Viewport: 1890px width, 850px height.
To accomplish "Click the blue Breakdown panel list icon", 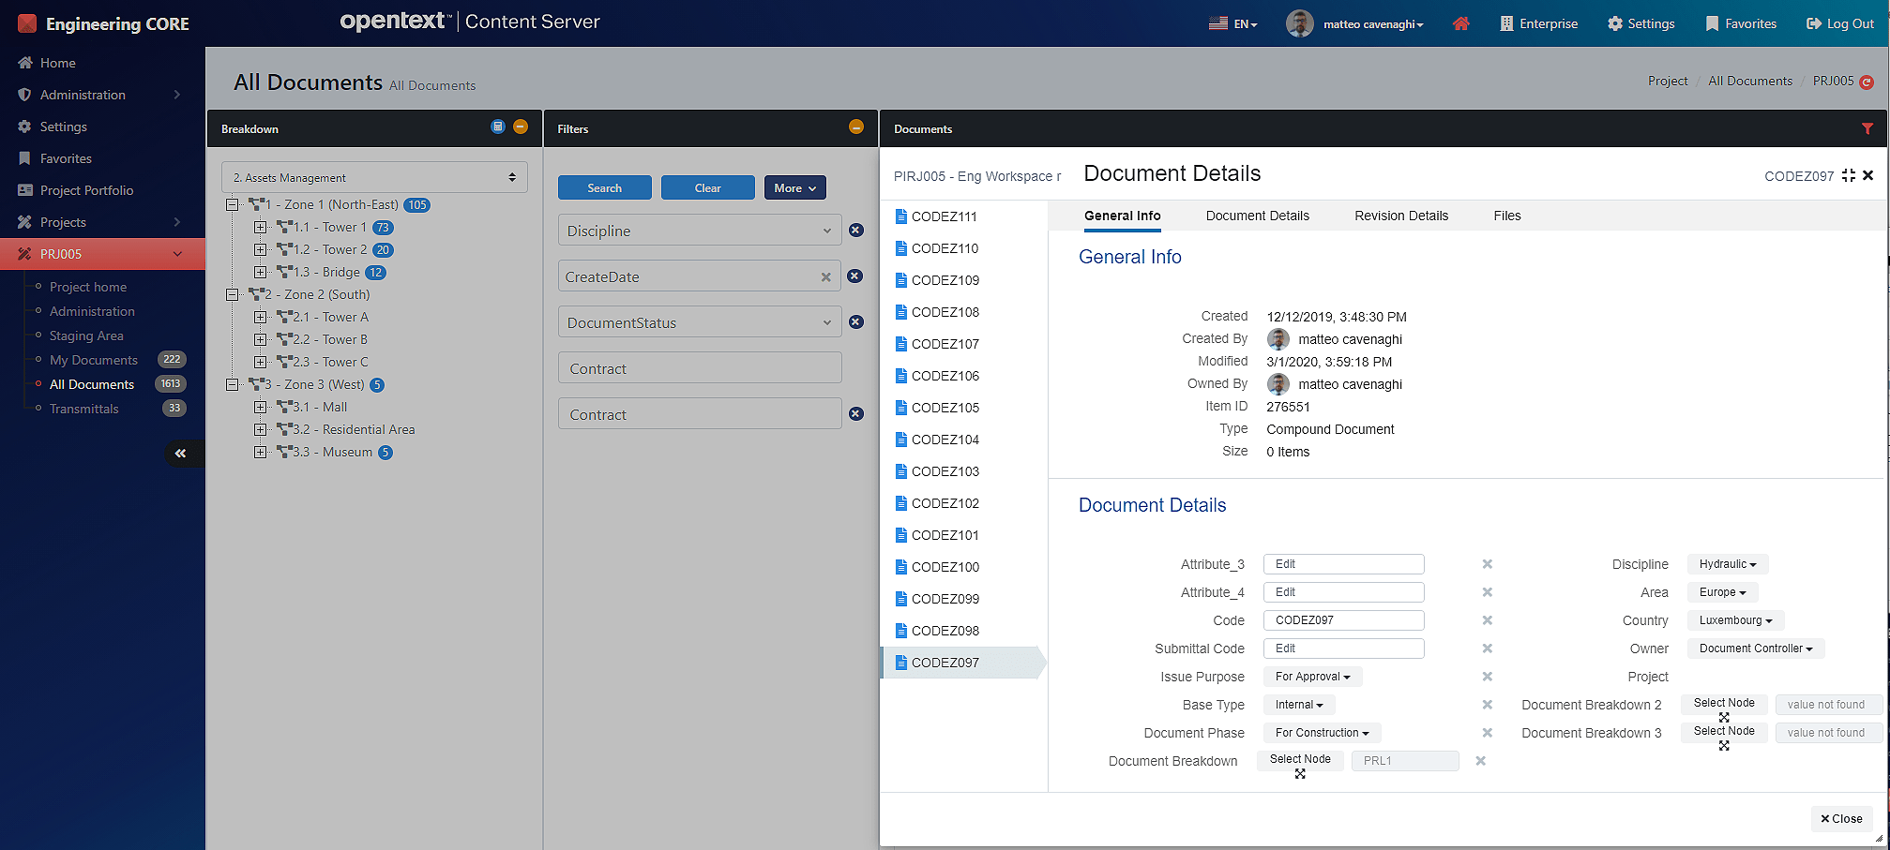I will click(498, 127).
